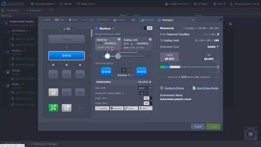Select the blue Workers layer block
The image size is (261, 147).
pos(66,56)
